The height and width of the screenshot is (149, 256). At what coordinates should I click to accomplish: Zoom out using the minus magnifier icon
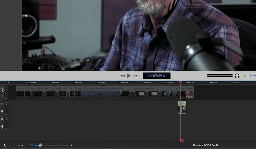click(x=31, y=145)
